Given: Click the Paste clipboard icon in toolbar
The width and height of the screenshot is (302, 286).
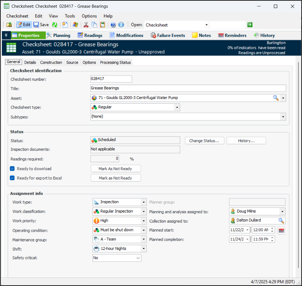Looking at the screenshot, I should click(x=103, y=25).
